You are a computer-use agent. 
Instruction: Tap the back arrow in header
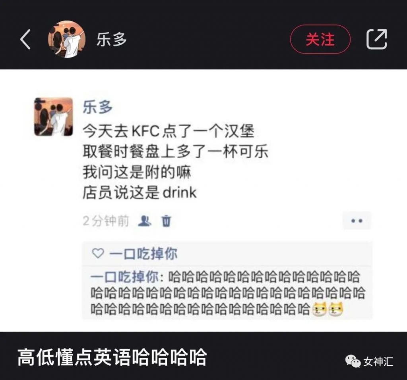tap(25, 39)
